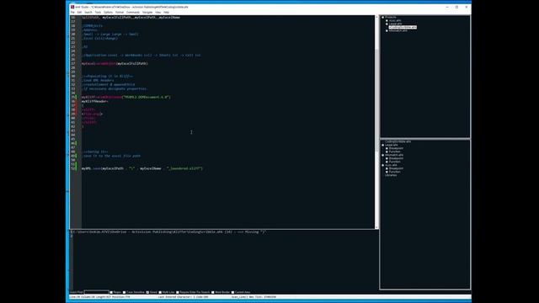Select CodingScribble.ahk in the lower code explorer
The width and height of the screenshot is (539, 303).
point(398,141)
